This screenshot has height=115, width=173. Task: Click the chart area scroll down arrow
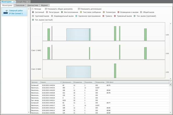point(170,78)
